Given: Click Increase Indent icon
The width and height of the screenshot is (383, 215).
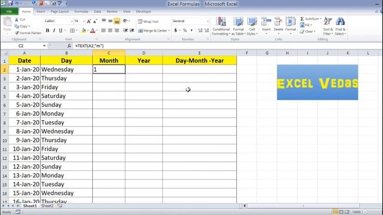Looking at the screenshot, I should coord(132,30).
